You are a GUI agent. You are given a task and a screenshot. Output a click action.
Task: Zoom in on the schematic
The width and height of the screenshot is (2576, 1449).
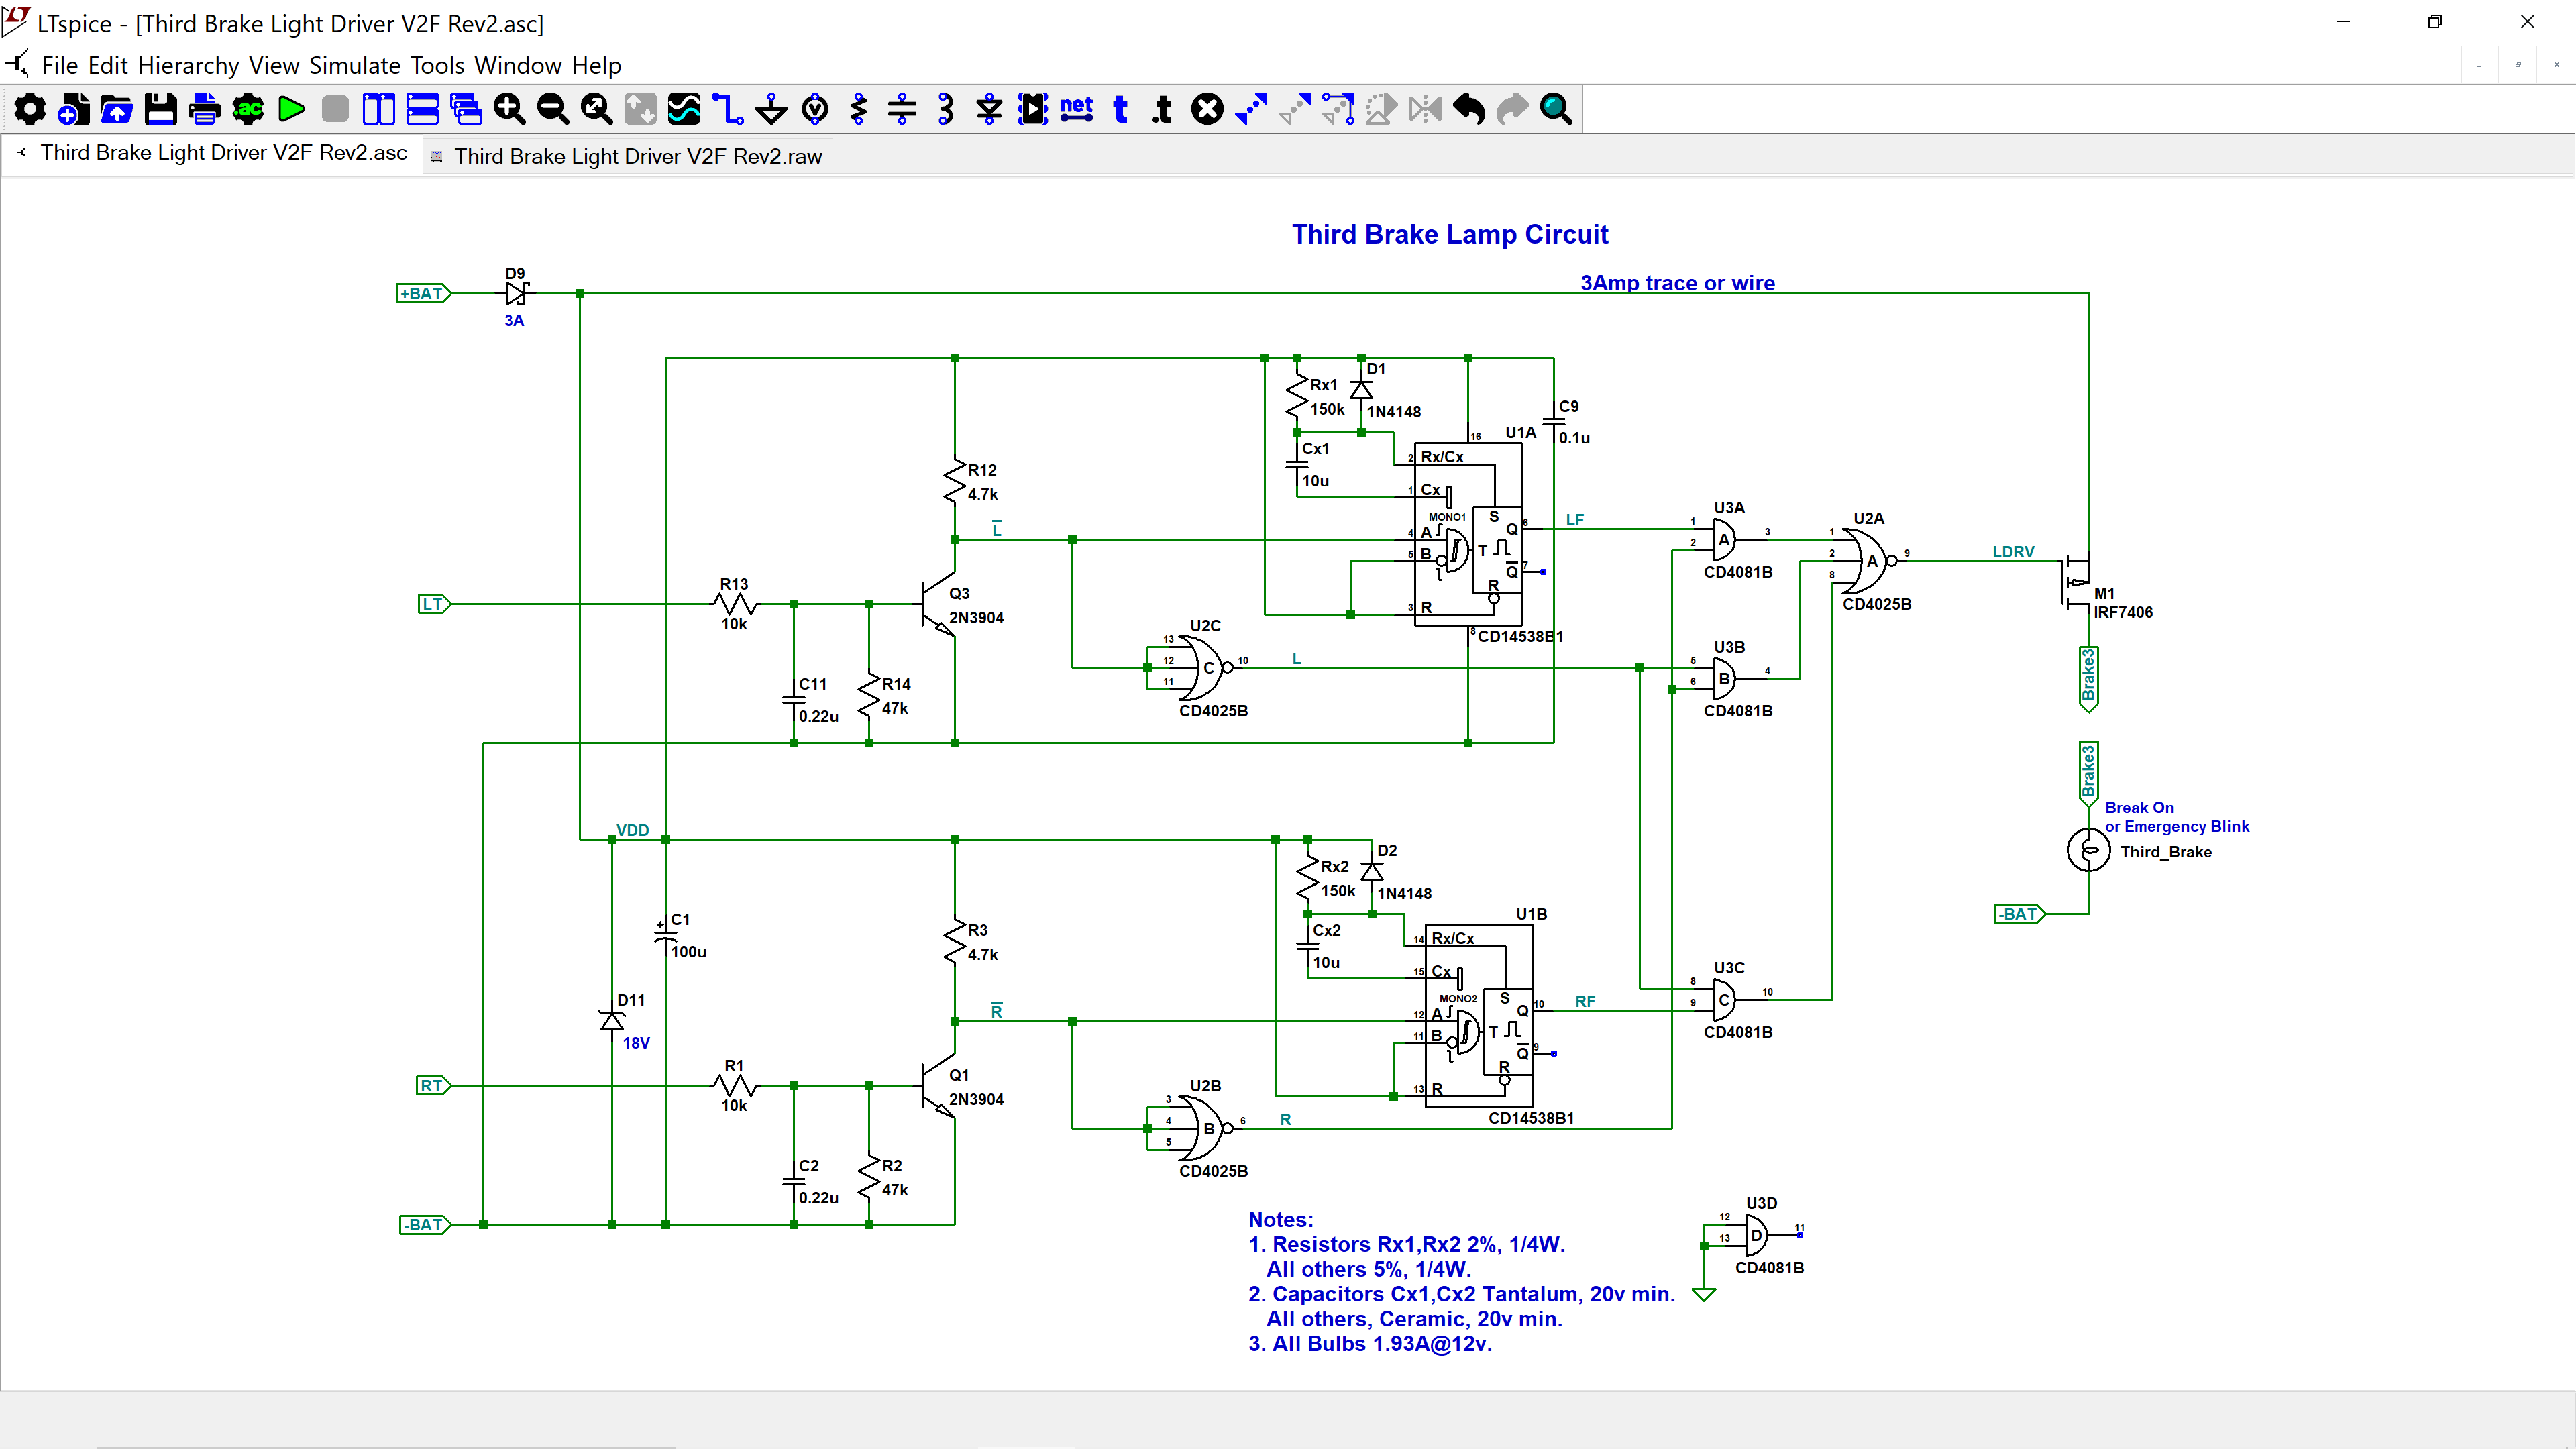point(509,109)
